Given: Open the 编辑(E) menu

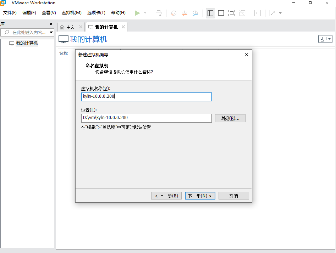Looking at the screenshot, I should click(29, 13).
